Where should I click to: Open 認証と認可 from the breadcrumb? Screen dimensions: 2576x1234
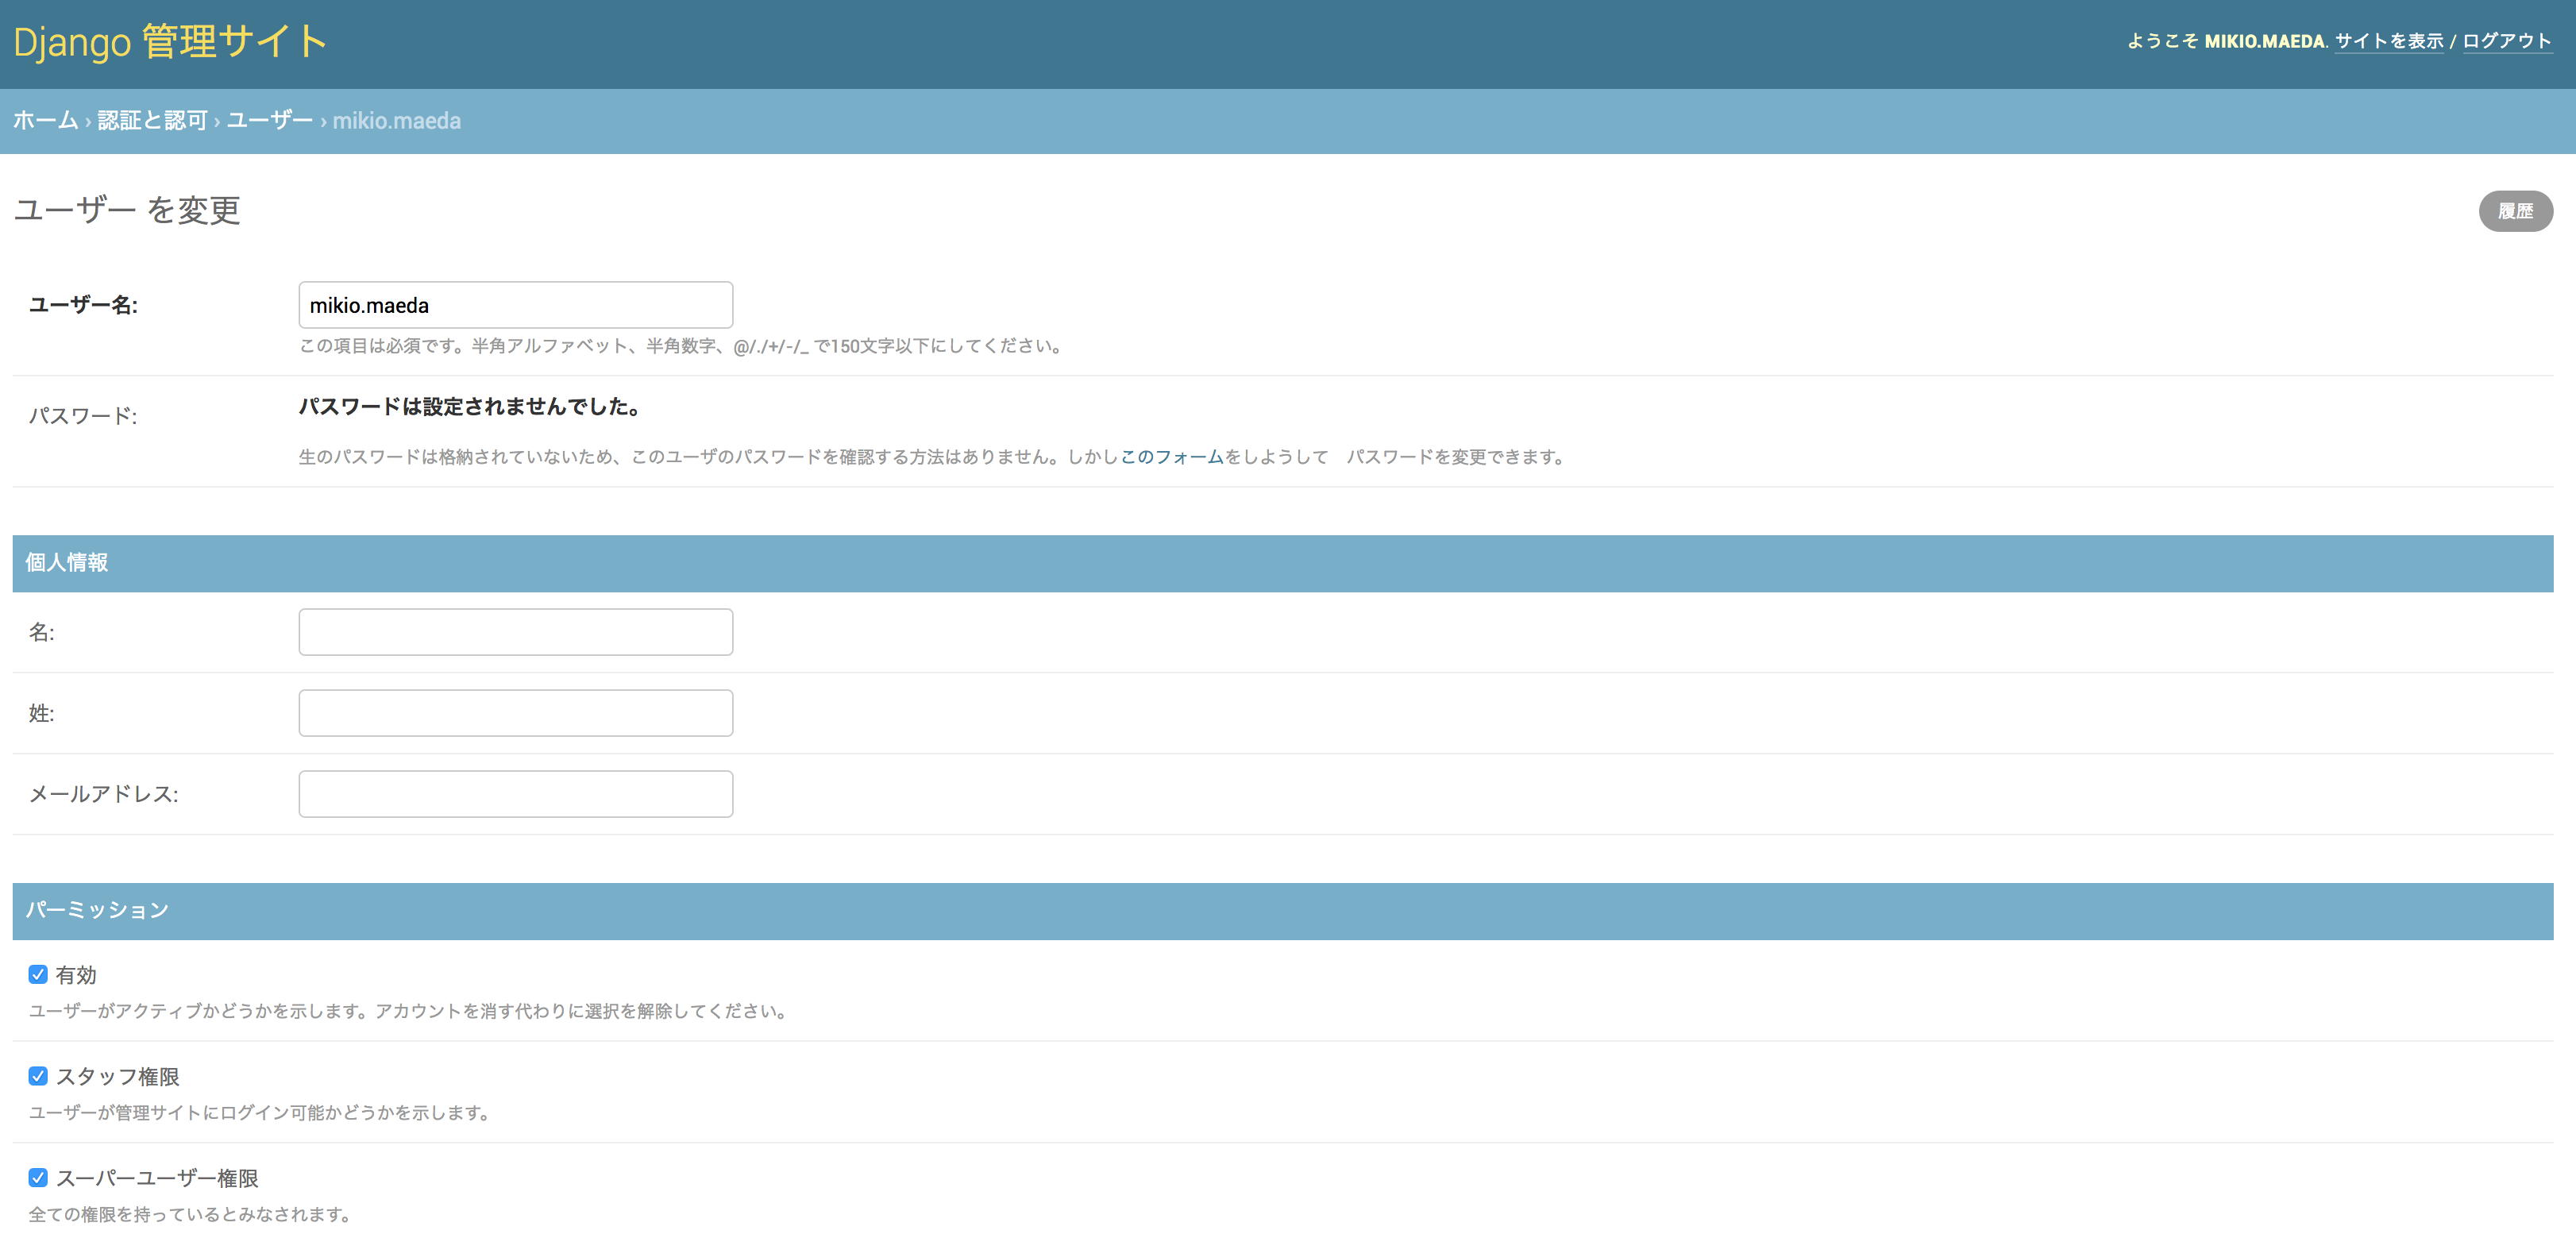(x=152, y=119)
